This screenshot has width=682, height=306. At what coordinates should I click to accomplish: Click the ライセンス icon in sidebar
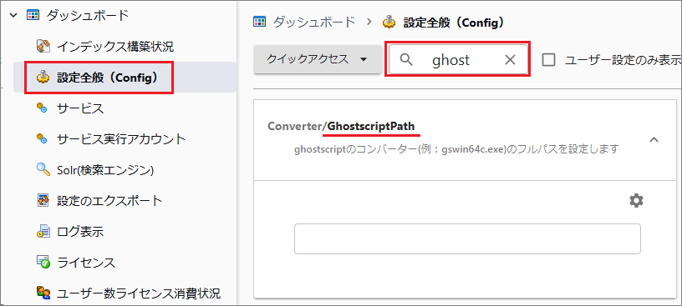(43, 262)
